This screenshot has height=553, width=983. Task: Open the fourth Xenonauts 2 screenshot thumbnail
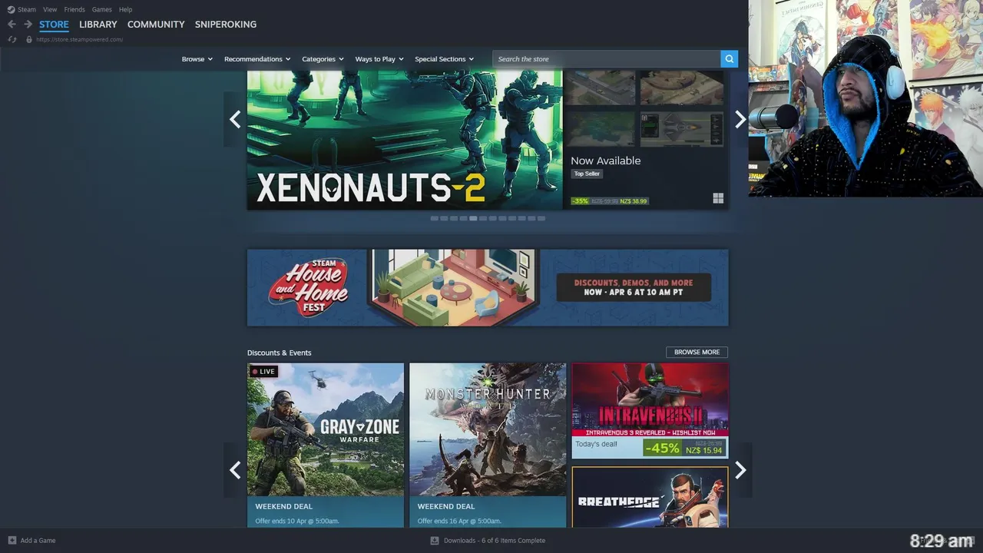682,129
